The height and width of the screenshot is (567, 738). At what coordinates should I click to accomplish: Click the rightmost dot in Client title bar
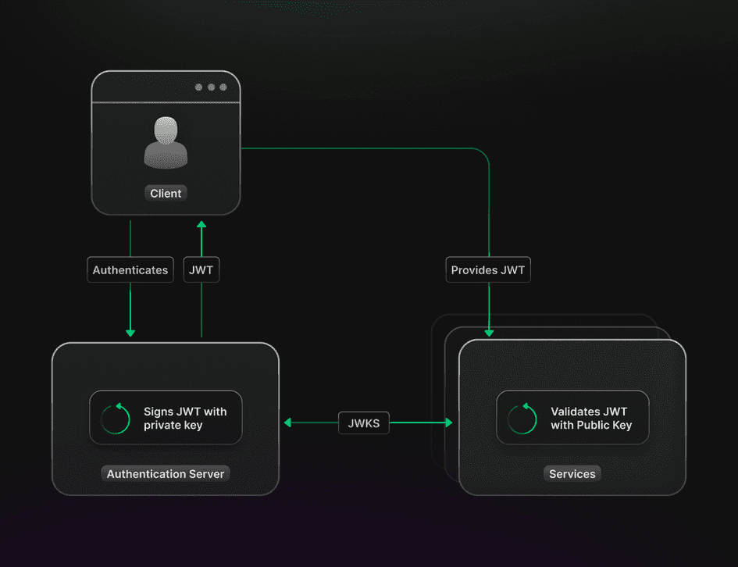point(223,87)
